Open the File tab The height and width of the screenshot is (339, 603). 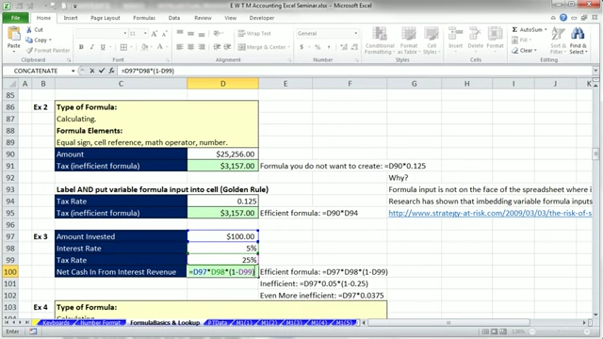[x=15, y=18]
